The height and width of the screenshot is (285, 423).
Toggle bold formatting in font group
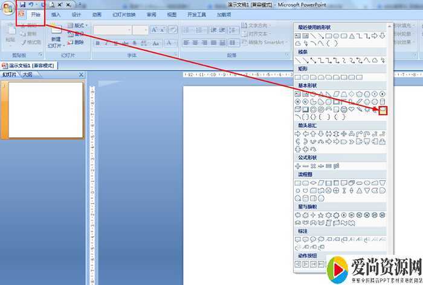97,43
